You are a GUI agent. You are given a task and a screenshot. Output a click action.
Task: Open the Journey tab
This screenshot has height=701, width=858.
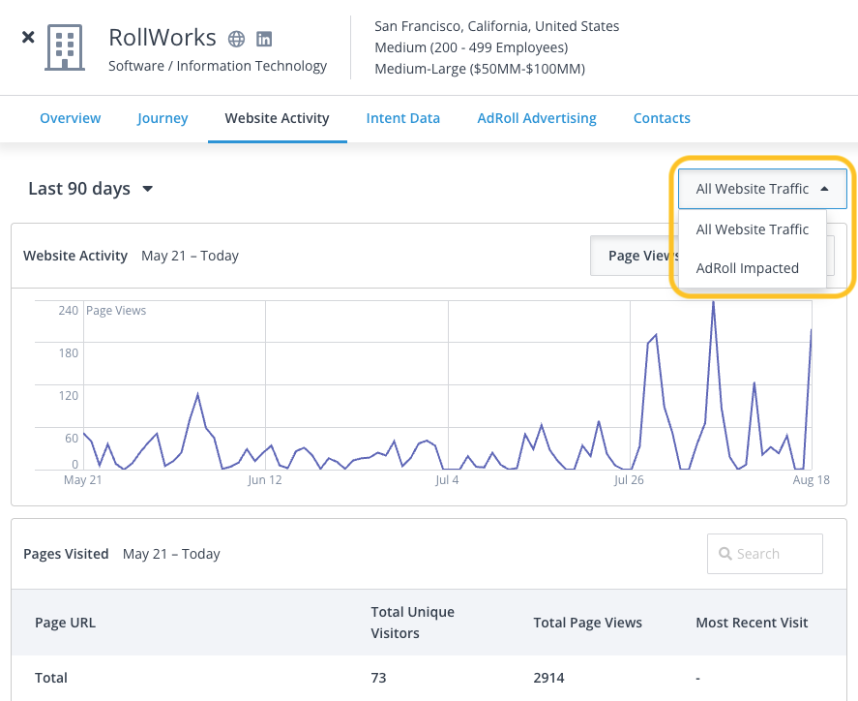[x=163, y=118]
